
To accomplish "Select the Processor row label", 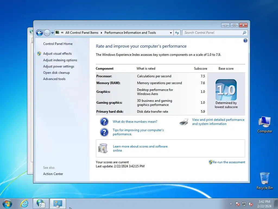I will [x=104, y=76].
